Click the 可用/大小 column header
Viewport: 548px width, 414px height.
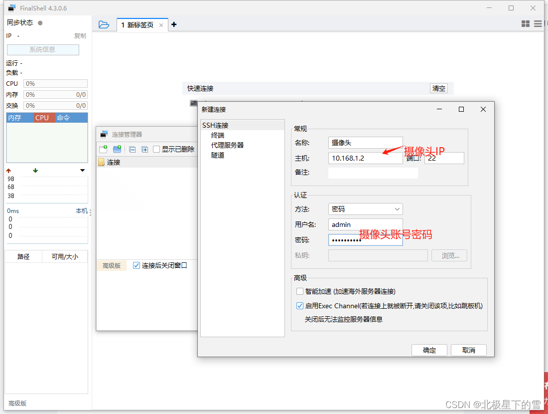pyautogui.click(x=65, y=256)
